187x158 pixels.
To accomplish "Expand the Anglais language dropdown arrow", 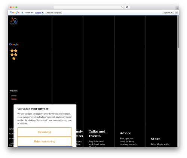I will click(43, 13).
